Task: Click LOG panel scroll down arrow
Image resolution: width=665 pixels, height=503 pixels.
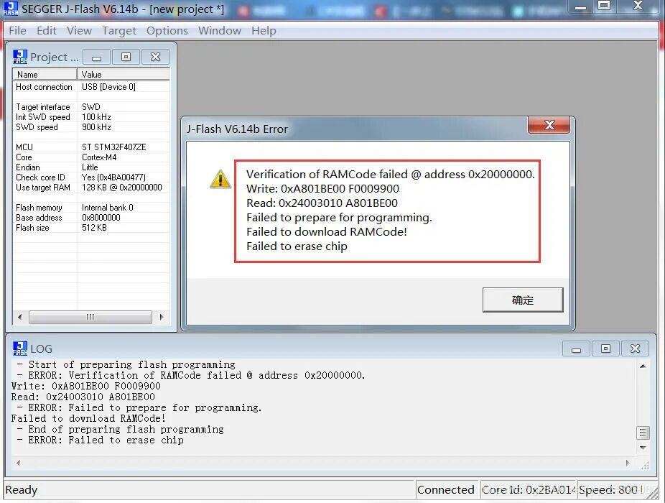Action: [643, 448]
